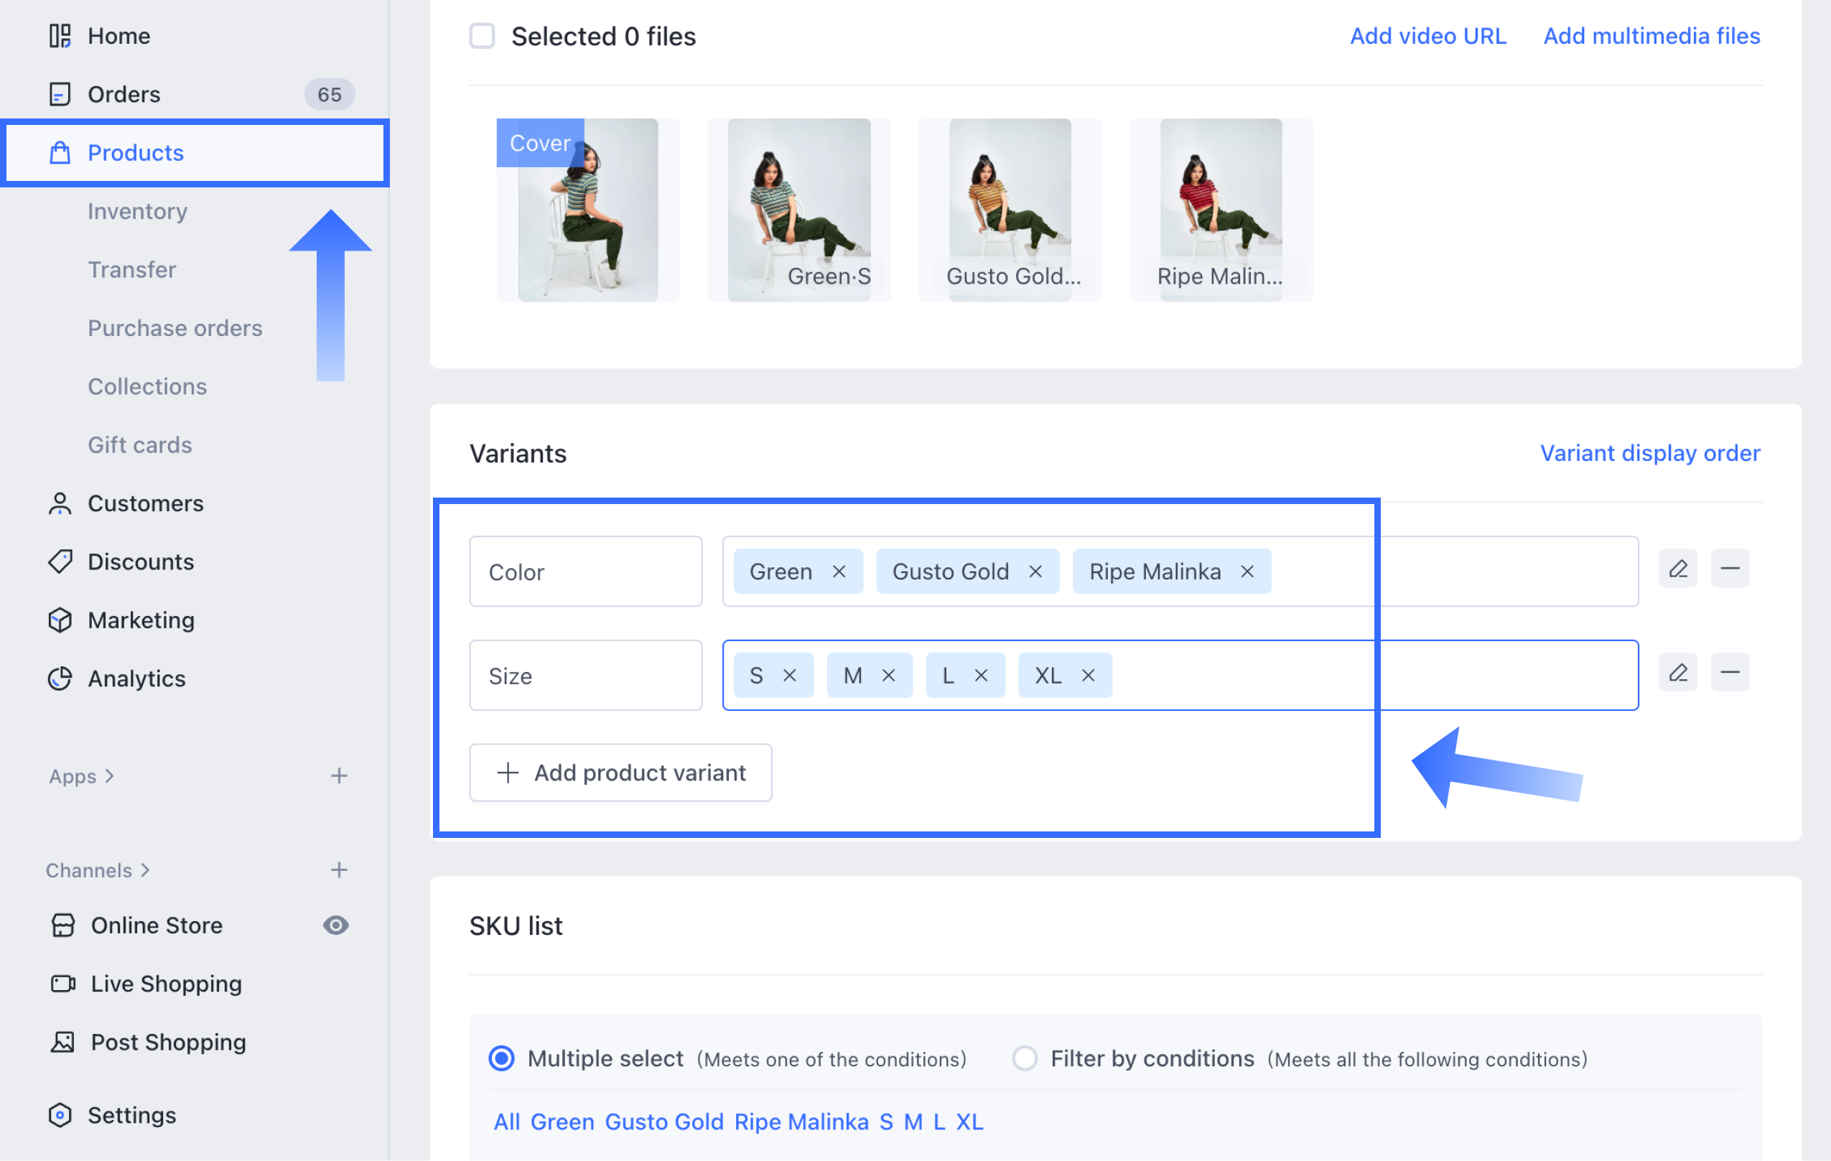
Task: Click the plus icon next to Apps
Action: 339,775
